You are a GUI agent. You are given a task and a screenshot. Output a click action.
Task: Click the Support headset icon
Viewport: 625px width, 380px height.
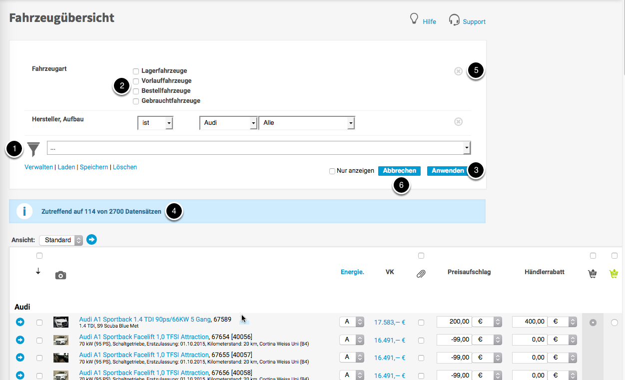pyautogui.click(x=454, y=20)
